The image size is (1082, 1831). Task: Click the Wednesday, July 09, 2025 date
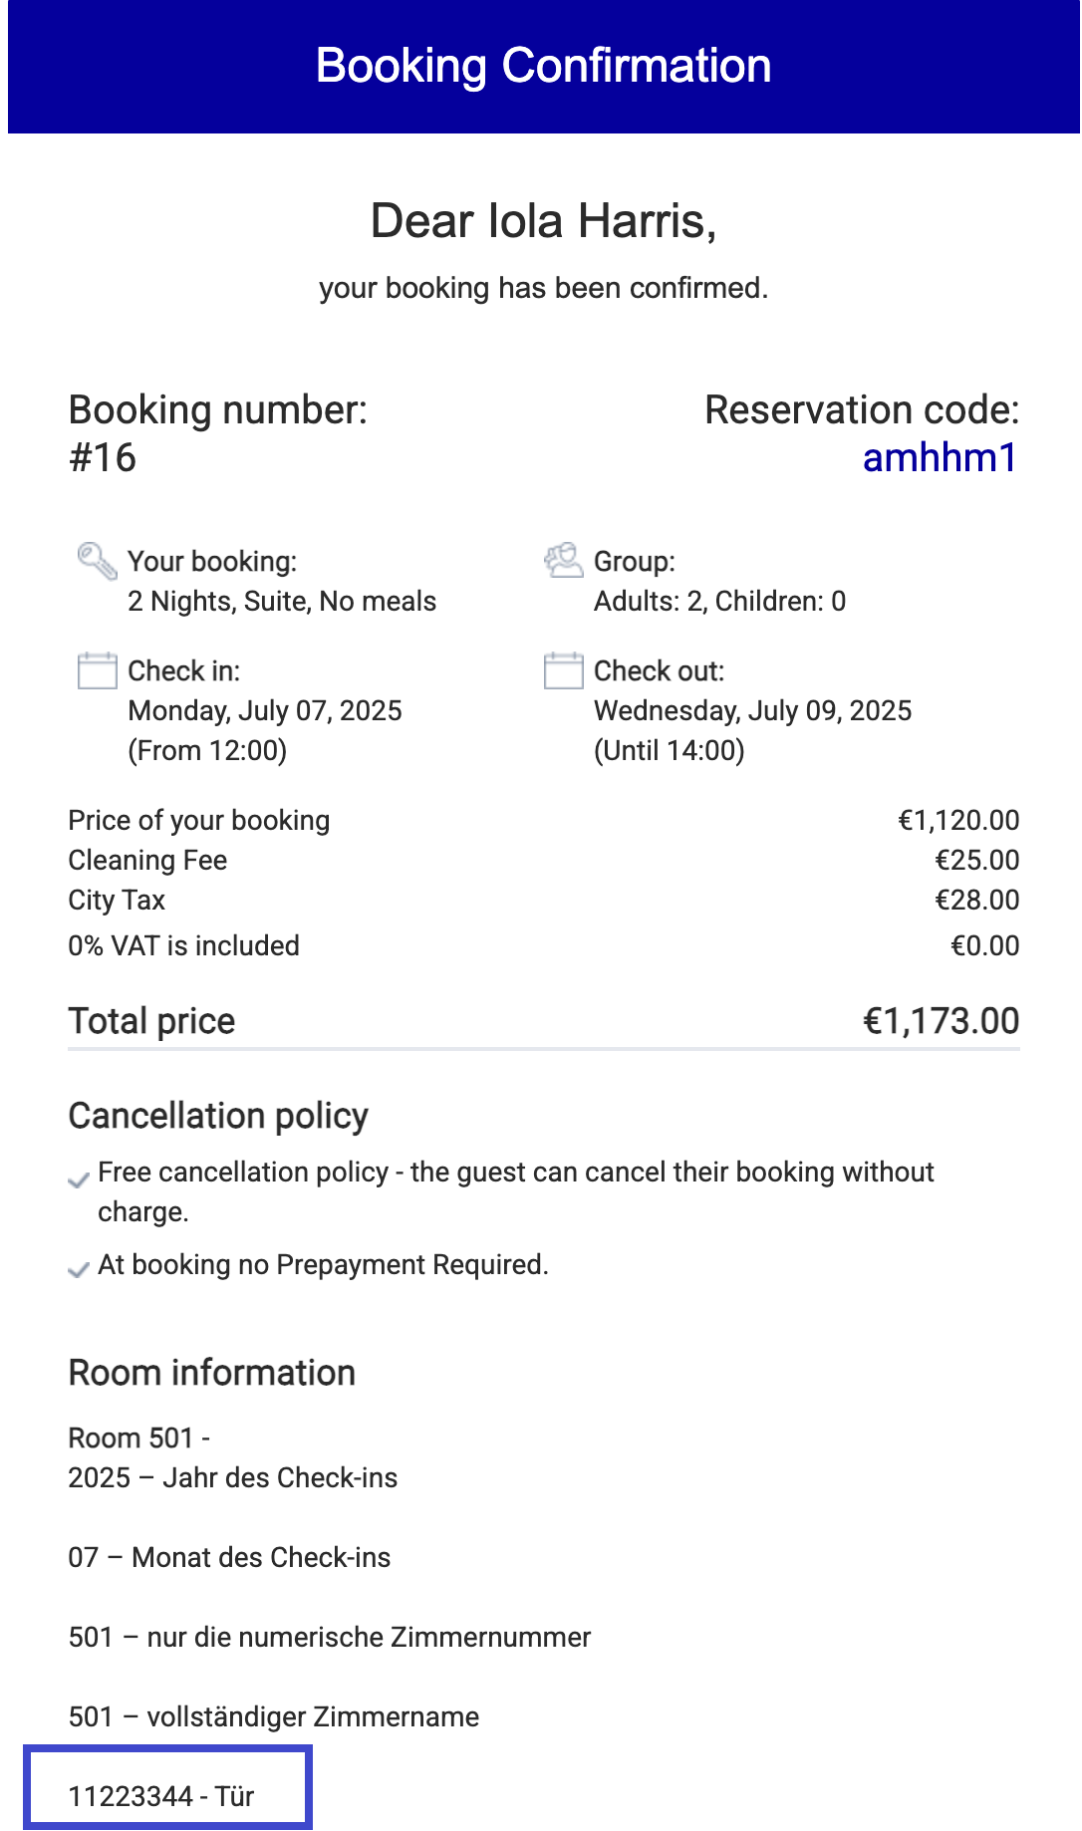pos(753,710)
